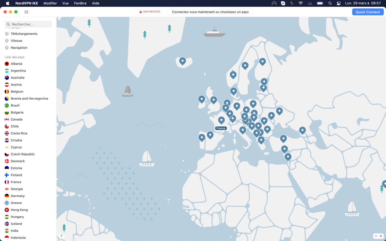Click the Bulgaria flag icon
Screen dimensions: 386x241
(x=7, y=112)
